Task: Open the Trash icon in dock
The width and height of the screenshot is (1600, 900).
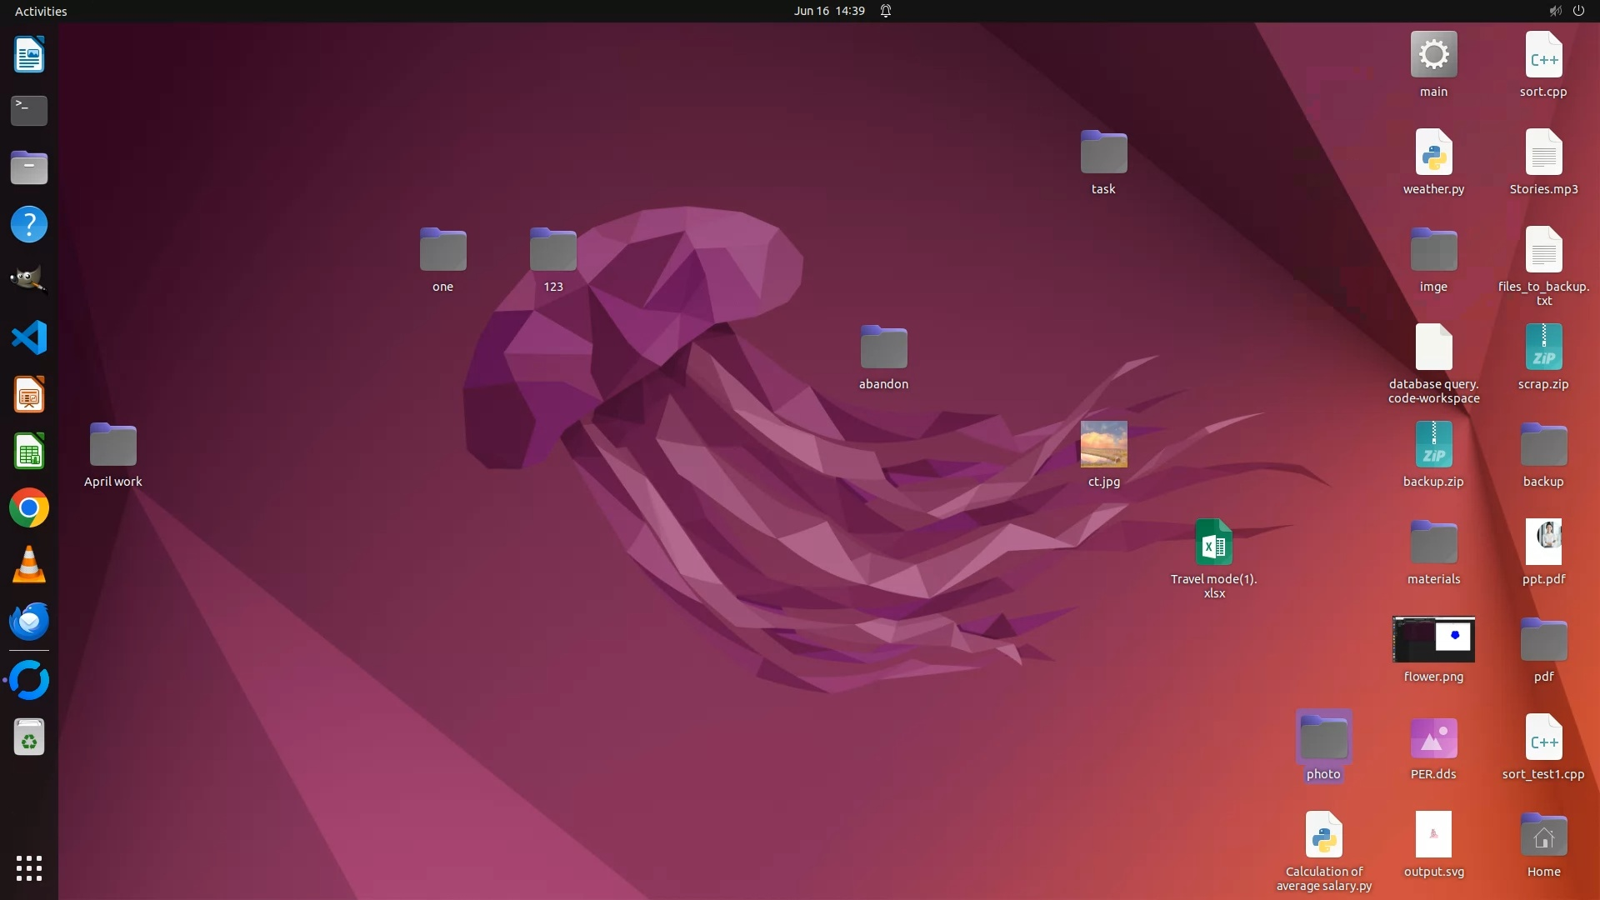Action: click(29, 737)
